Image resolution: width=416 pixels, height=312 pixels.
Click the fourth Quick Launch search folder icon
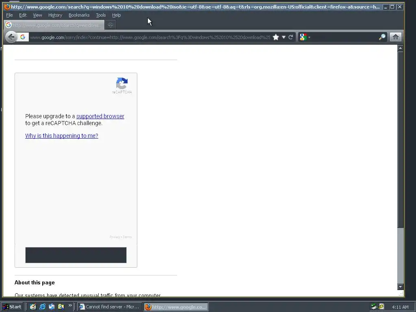(61, 307)
